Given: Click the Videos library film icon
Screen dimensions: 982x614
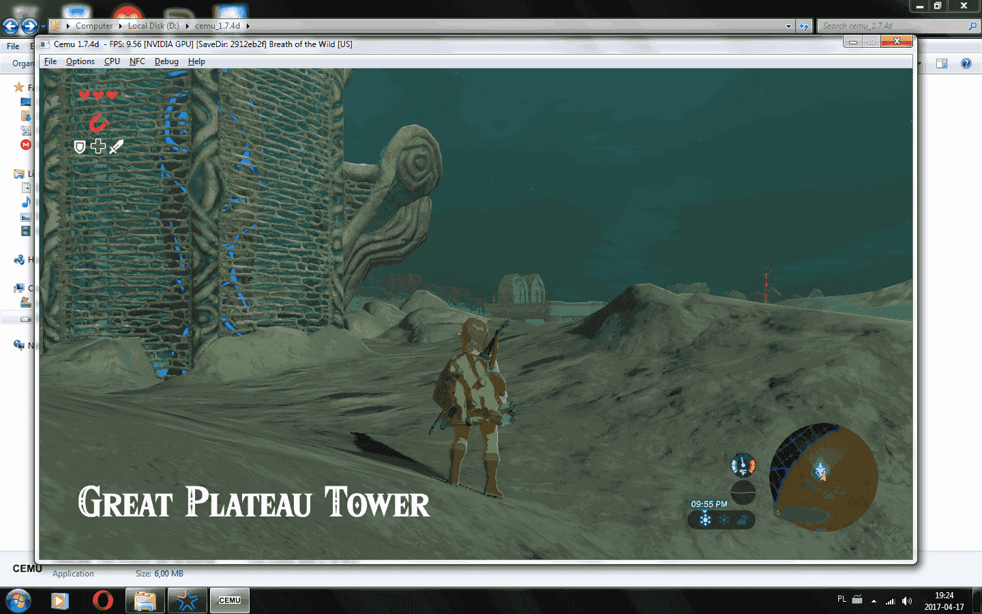Looking at the screenshot, I should pyautogui.click(x=26, y=231).
